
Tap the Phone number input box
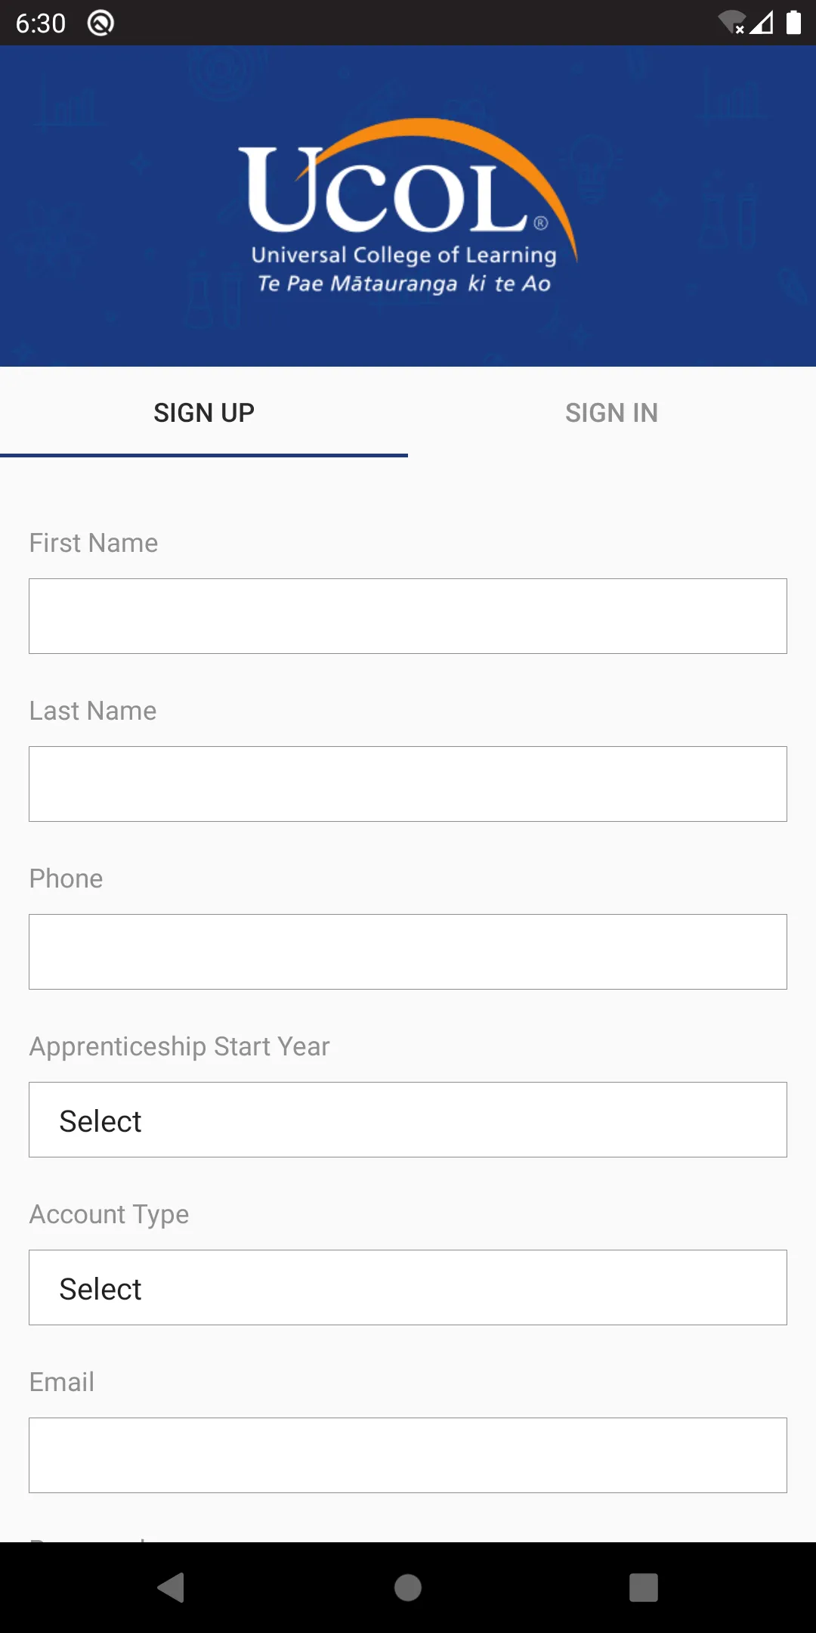(x=408, y=952)
